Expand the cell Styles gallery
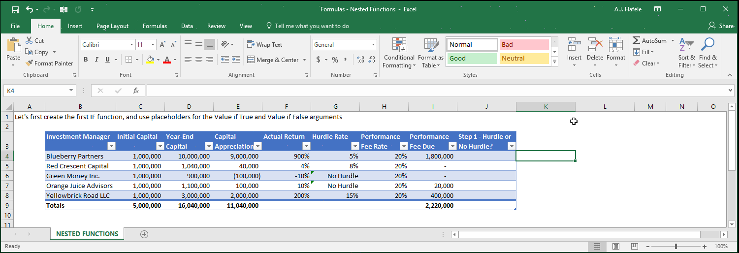 pyautogui.click(x=554, y=62)
